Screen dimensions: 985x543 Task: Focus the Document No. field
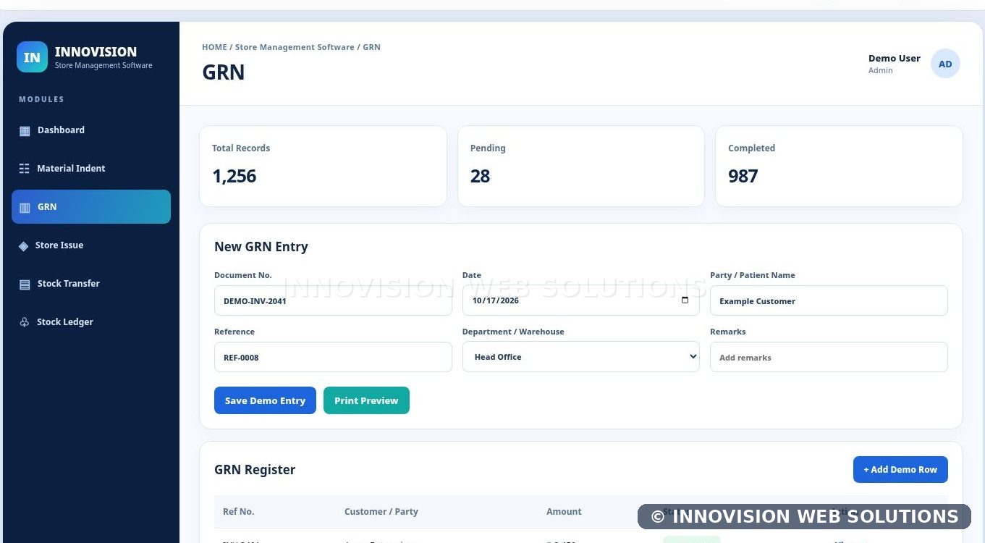pos(333,300)
